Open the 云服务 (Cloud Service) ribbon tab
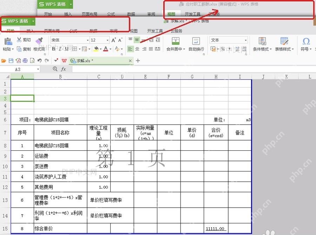Image resolution: width=316 pixels, height=235 pixels. point(177,31)
